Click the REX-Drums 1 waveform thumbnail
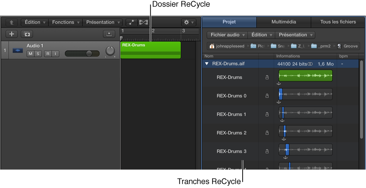 306,113
